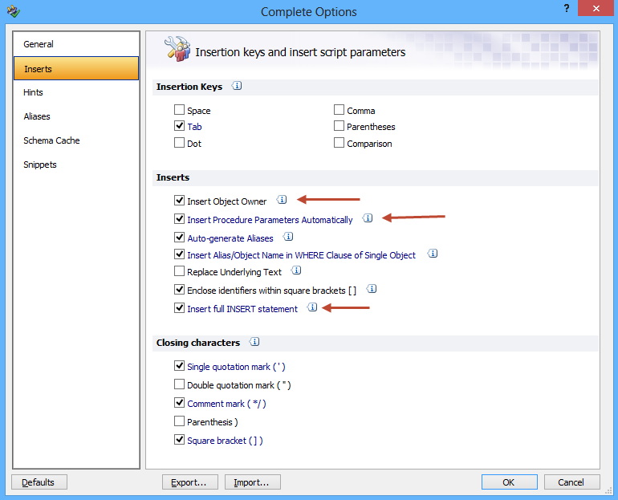Uncheck Single quotation mark closing character
The image size is (618, 500).
[x=179, y=366]
